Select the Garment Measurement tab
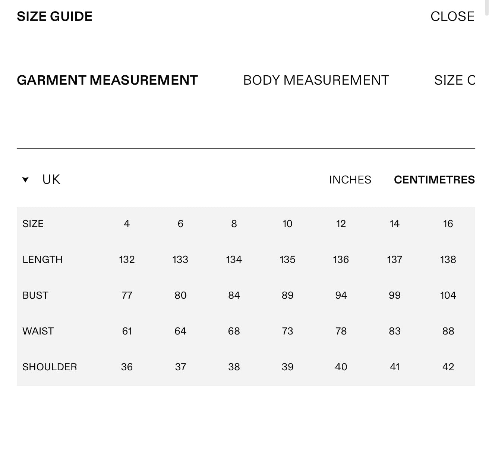 107,80
